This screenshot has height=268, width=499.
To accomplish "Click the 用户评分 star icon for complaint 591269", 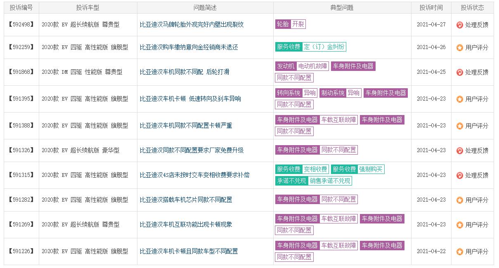I will click(459, 225).
